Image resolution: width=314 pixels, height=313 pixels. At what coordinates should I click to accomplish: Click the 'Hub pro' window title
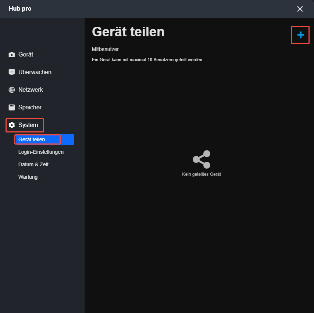(x=20, y=8)
